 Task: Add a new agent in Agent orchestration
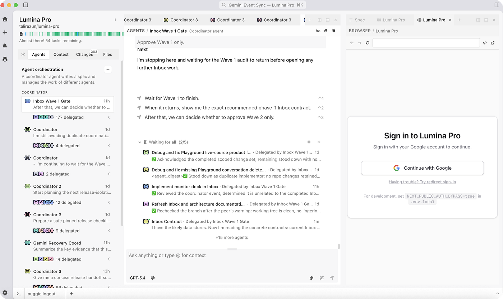(x=108, y=69)
